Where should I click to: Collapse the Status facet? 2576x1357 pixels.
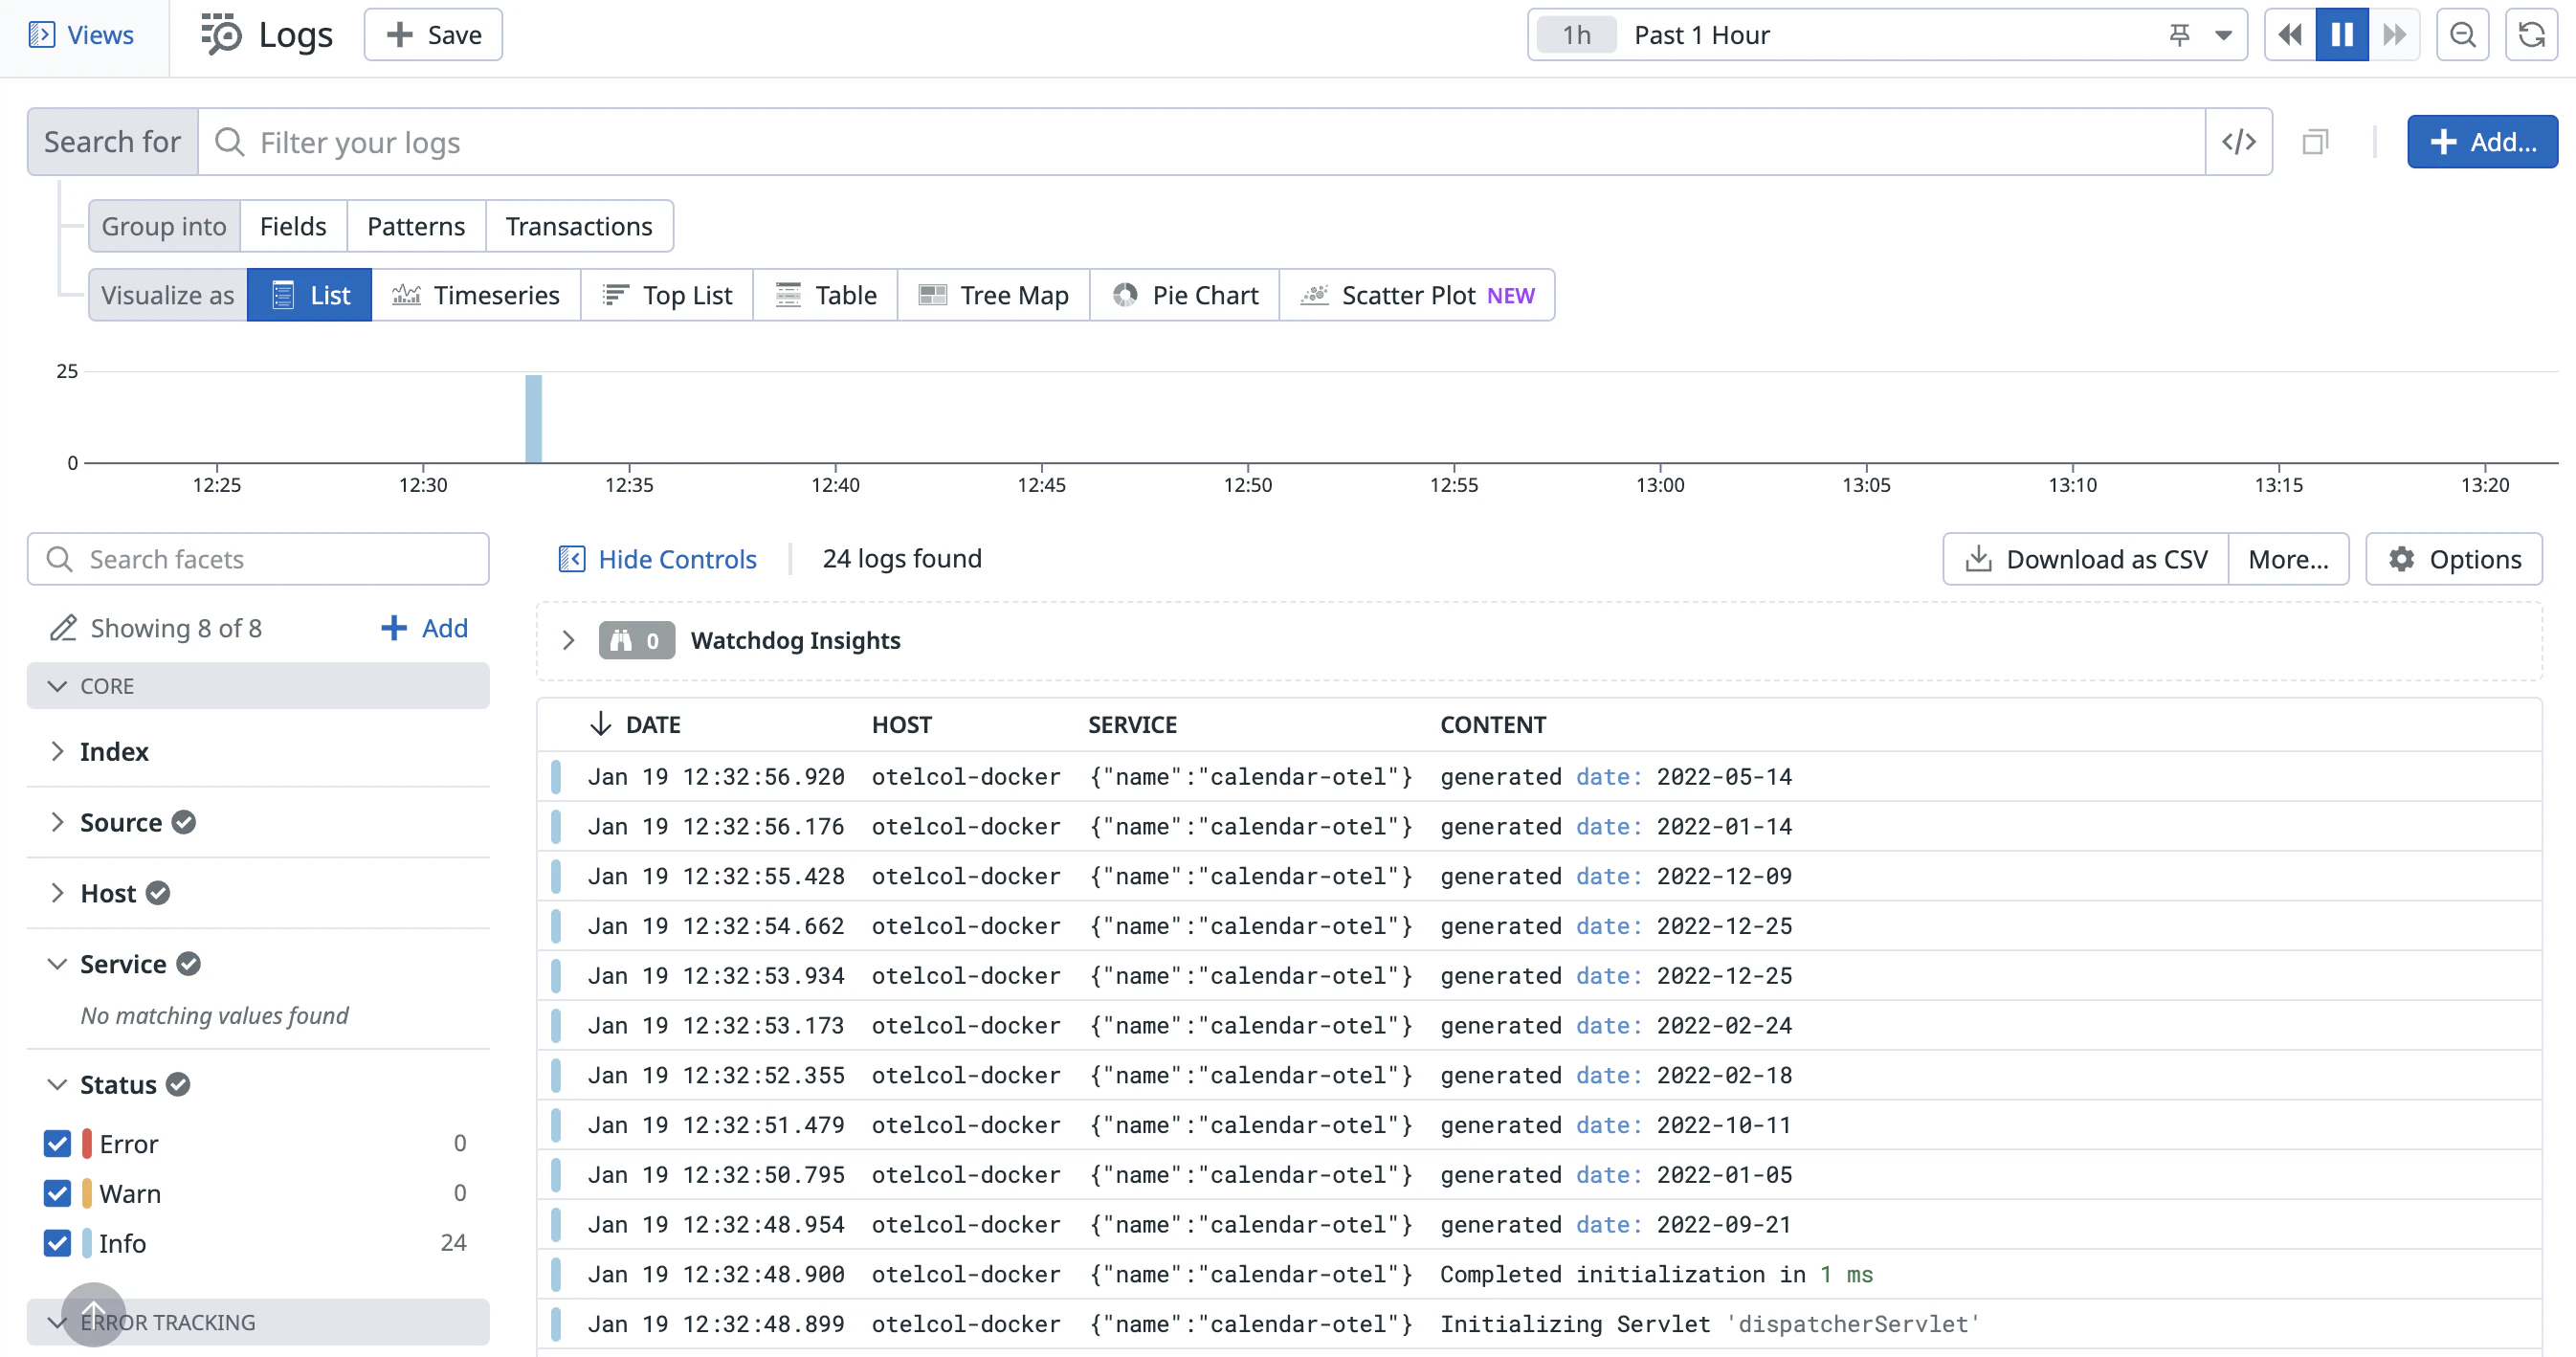(57, 1085)
